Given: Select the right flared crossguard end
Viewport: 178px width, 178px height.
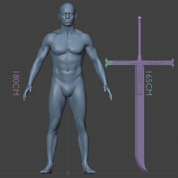Looking at the screenshot, I should click(x=172, y=63).
